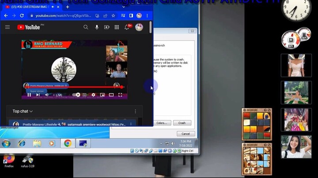Click the Crash button in dialog
Viewport: 318px width, 178px height.
[x=182, y=123]
